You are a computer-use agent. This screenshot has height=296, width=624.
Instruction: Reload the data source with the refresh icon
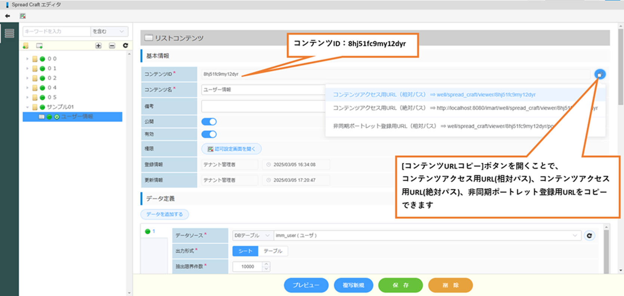tap(589, 236)
